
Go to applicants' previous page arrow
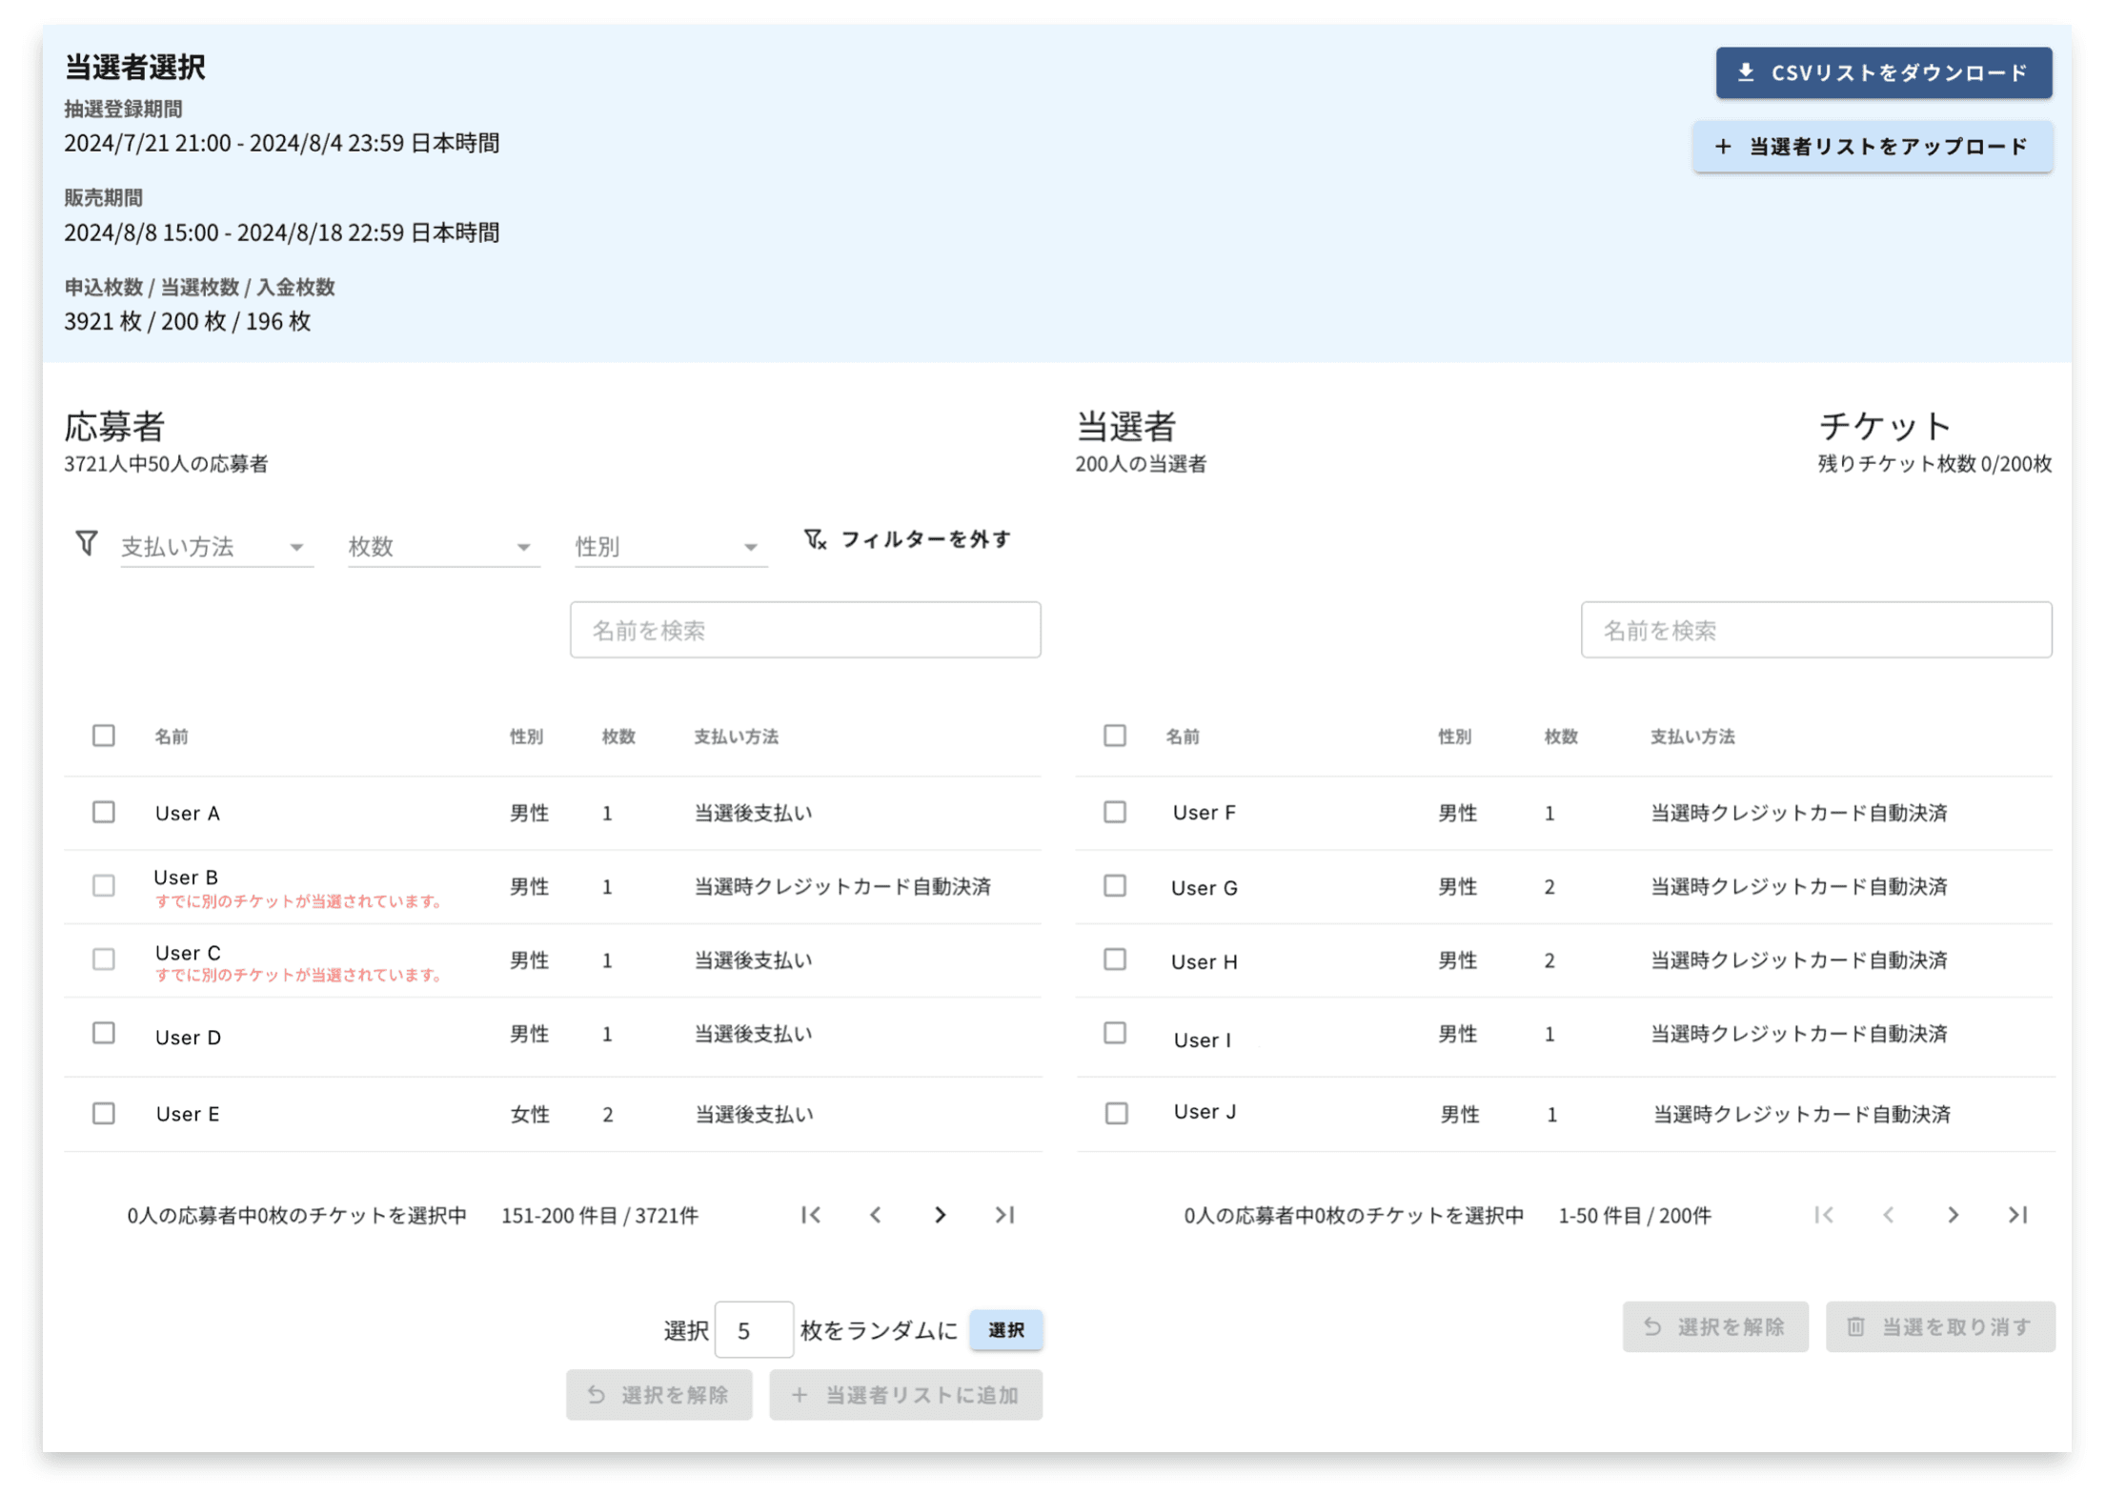click(875, 1215)
